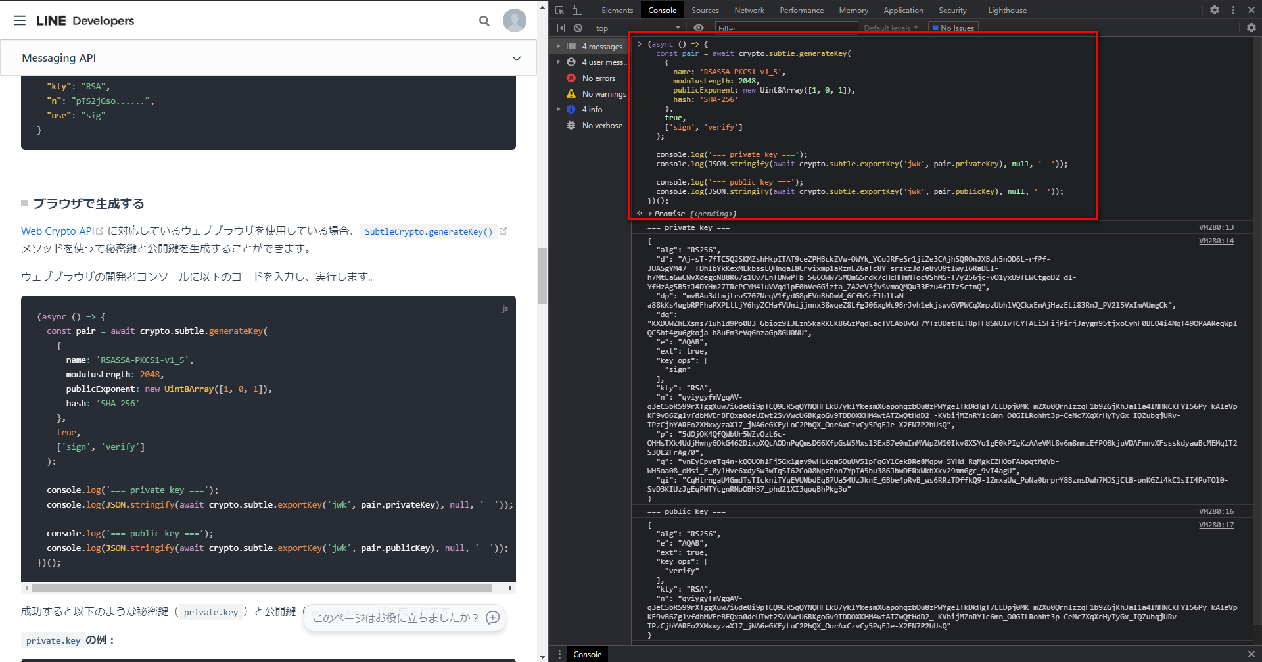The height and width of the screenshot is (662, 1262).
Task: Click the code block horizontal scrollbar
Action: (x=262, y=588)
